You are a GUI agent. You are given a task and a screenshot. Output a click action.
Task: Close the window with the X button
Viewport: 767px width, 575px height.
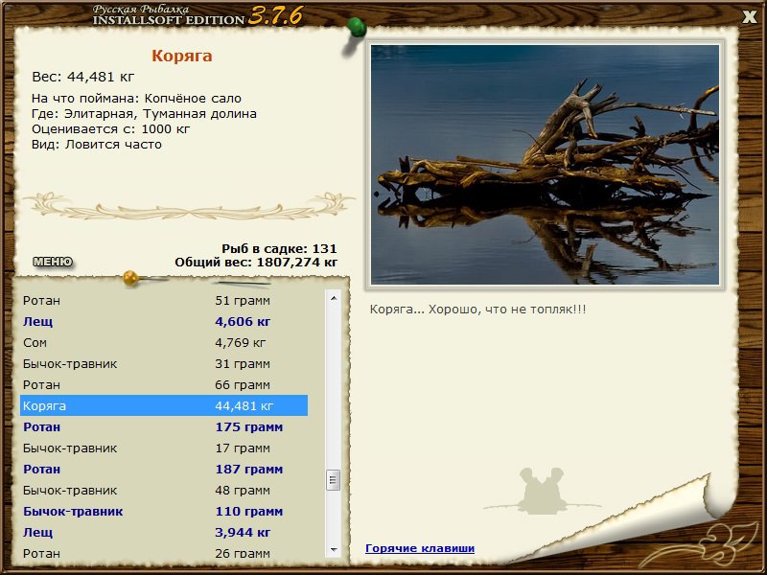(749, 17)
